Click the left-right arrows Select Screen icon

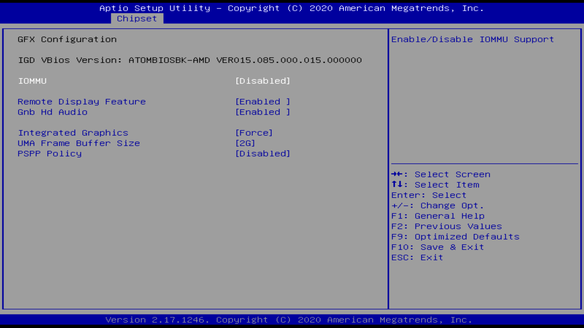(x=397, y=174)
